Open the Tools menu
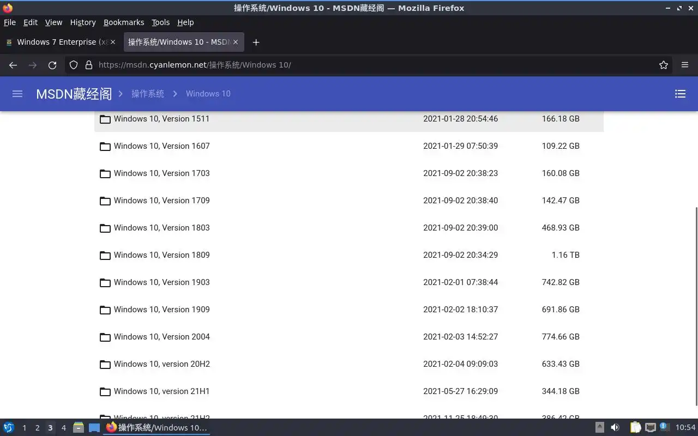This screenshot has width=698, height=436. tap(160, 22)
